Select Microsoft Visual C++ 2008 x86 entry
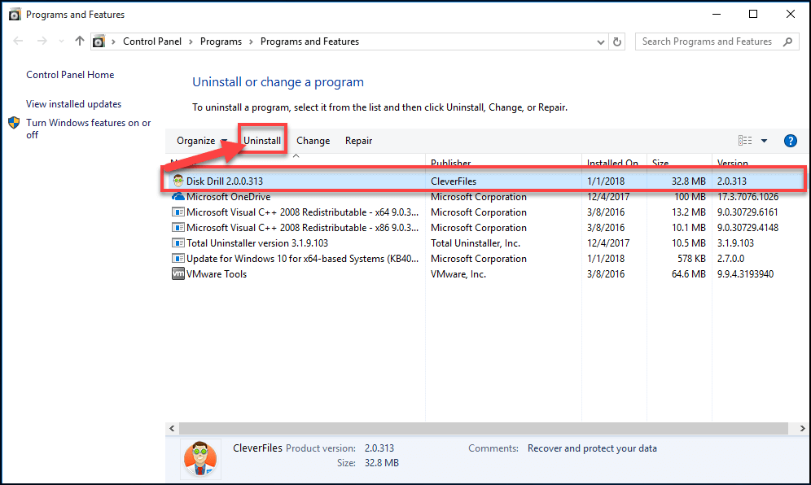The height and width of the screenshot is (485, 811). (x=484, y=228)
